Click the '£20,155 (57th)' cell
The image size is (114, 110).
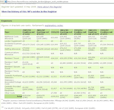coord(66,58)
